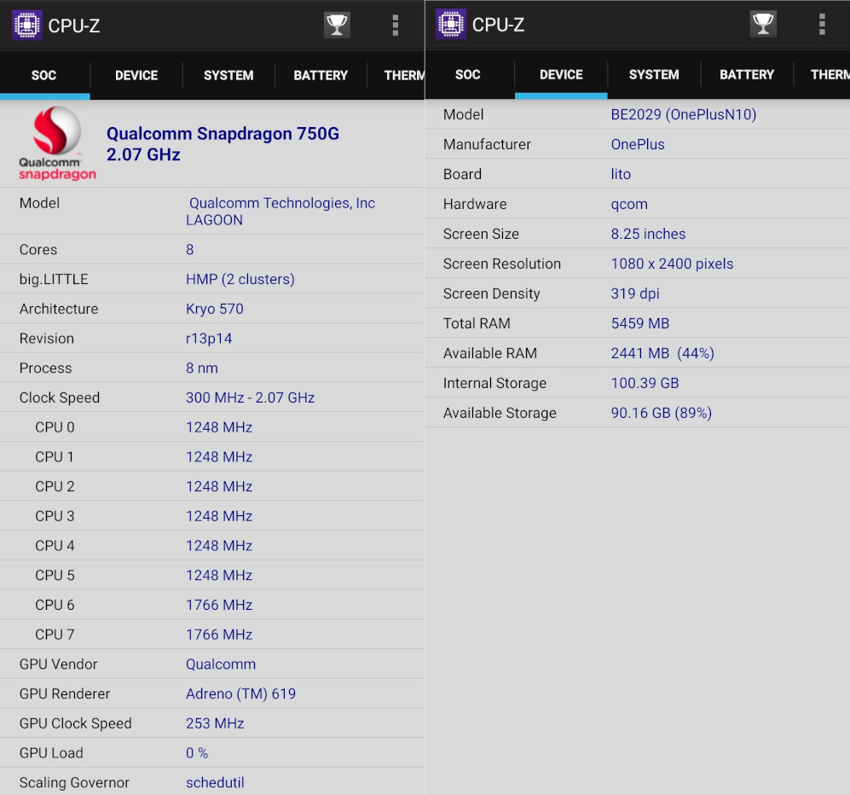
Task: Open the SYSTEM tab in left screen
Action: (x=228, y=75)
